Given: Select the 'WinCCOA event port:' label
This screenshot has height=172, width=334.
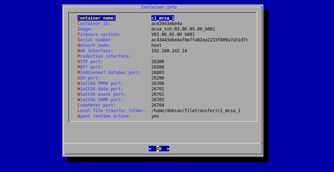Looking at the screenshot, I should pyautogui.click(x=102, y=94).
